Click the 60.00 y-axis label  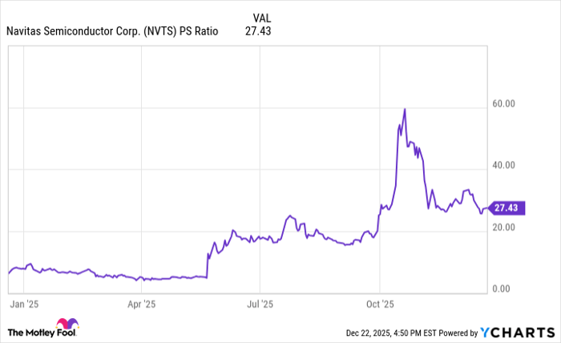coord(504,103)
